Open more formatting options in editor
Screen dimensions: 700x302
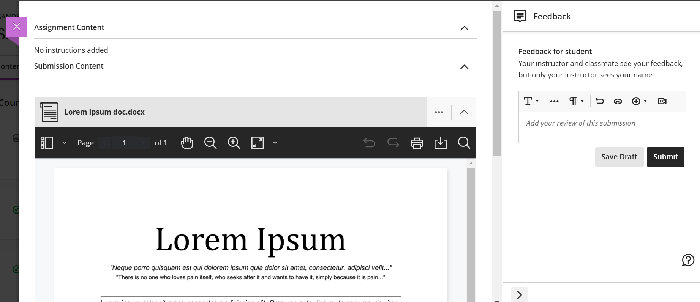click(x=554, y=101)
